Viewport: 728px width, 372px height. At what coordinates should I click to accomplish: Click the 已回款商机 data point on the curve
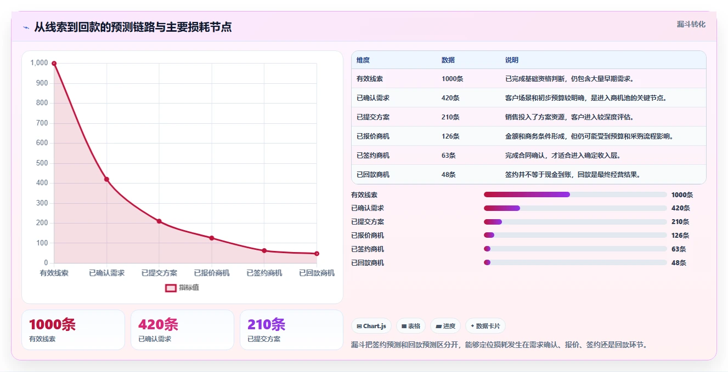(x=317, y=254)
